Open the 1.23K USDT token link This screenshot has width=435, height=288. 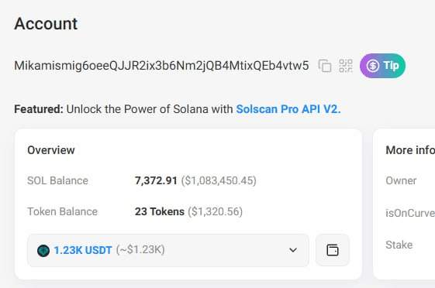[x=83, y=250]
